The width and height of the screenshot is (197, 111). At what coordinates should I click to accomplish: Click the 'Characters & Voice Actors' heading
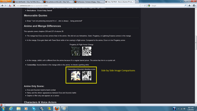coord(40,102)
